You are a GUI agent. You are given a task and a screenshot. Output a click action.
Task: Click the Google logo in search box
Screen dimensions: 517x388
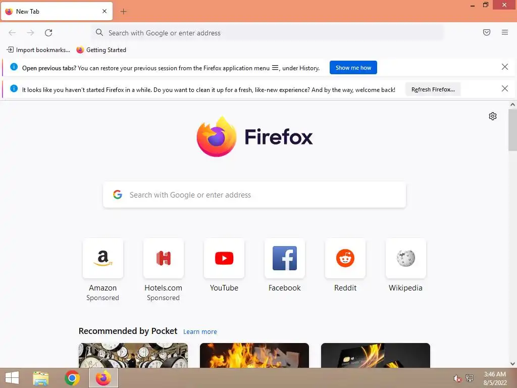(x=118, y=195)
